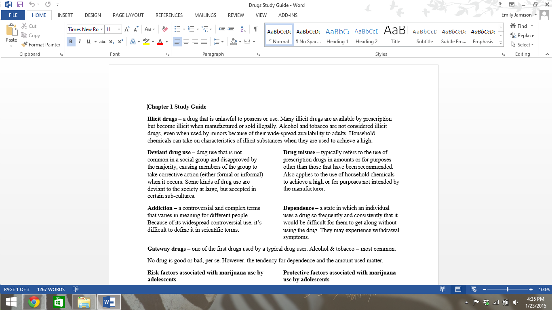Open the font name dropdown
The height and width of the screenshot is (310, 552).
tap(101, 29)
